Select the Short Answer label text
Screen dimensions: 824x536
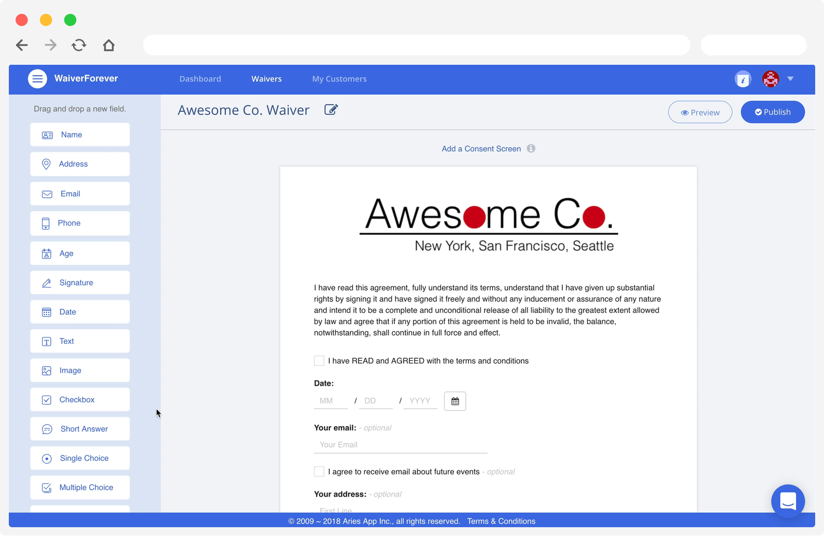84,429
